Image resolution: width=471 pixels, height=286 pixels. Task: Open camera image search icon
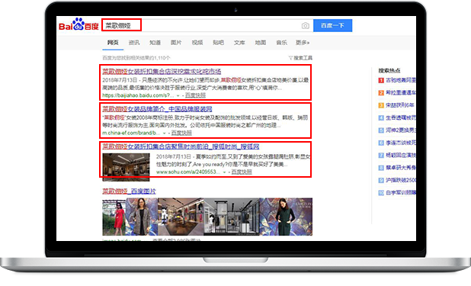305,26
